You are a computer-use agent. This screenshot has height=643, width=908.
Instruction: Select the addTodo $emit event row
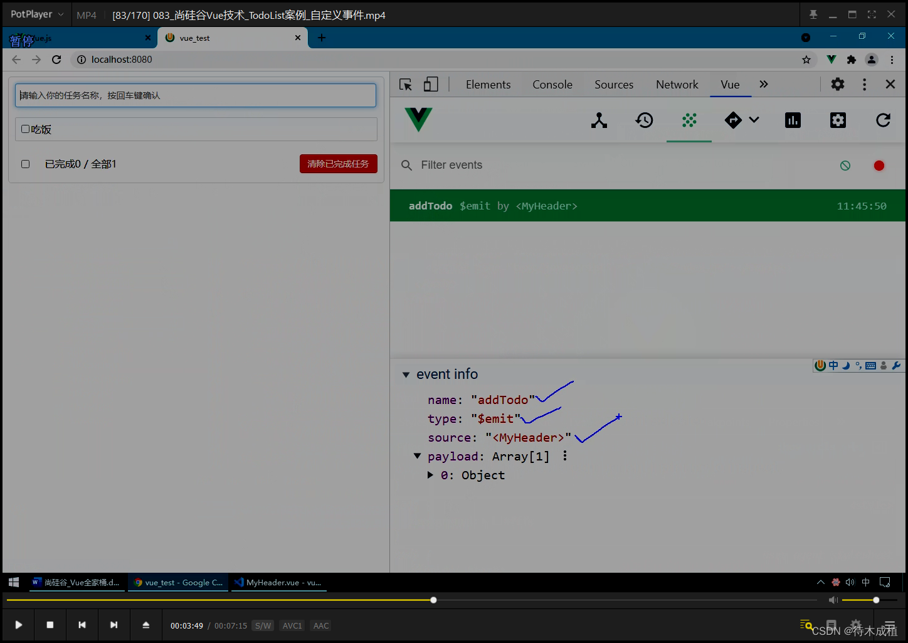(648, 206)
